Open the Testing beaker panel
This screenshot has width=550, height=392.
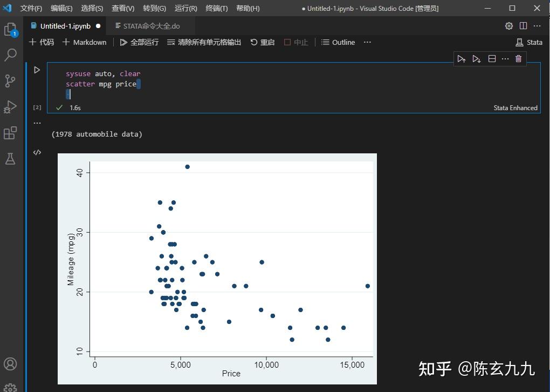point(11,159)
